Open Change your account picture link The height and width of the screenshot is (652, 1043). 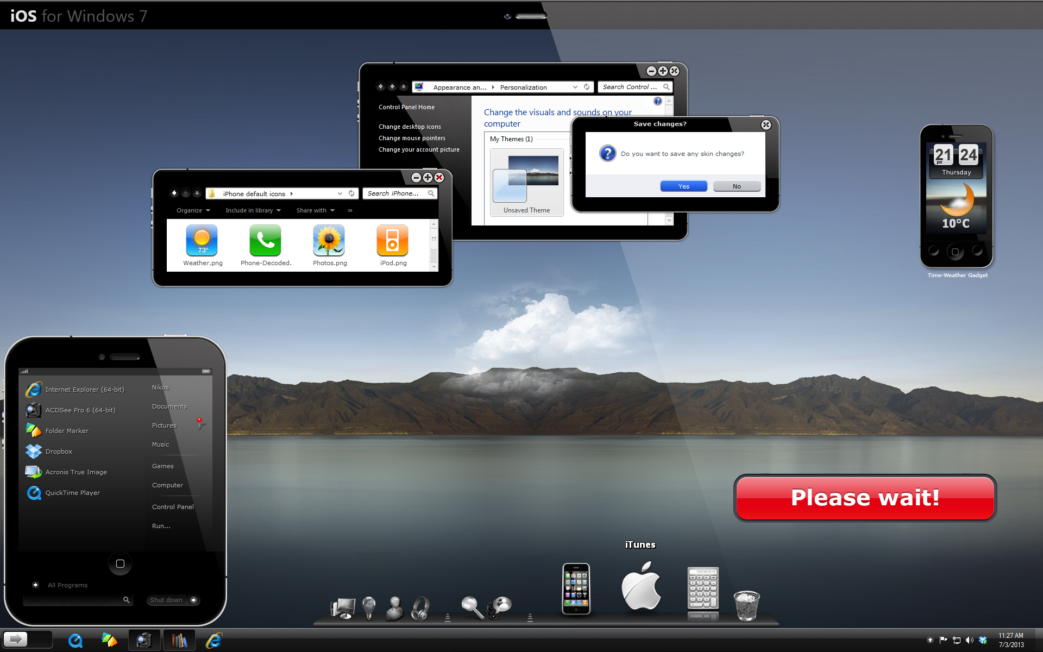click(x=419, y=149)
